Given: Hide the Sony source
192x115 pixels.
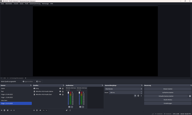Looking at the screenshot, I should (x=60, y=88).
